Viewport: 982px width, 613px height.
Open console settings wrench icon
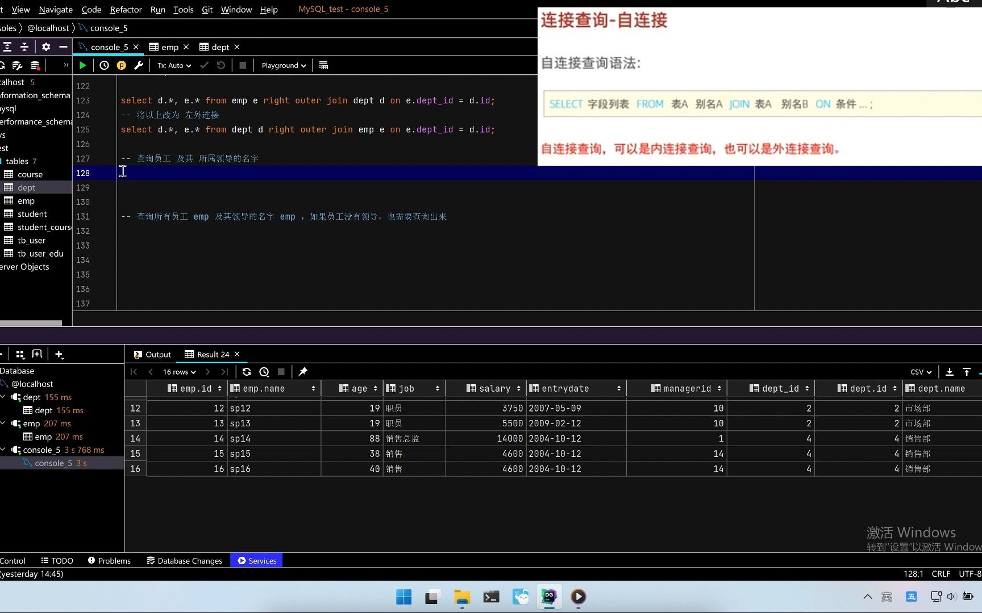pos(139,65)
